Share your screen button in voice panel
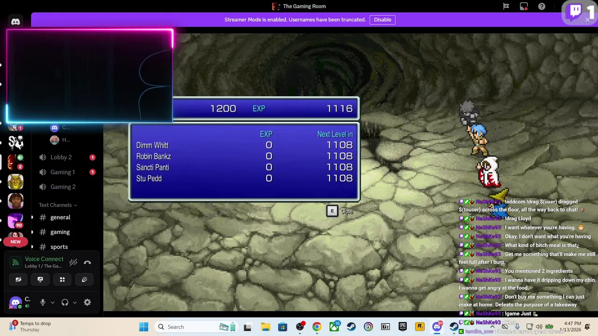 click(40, 280)
